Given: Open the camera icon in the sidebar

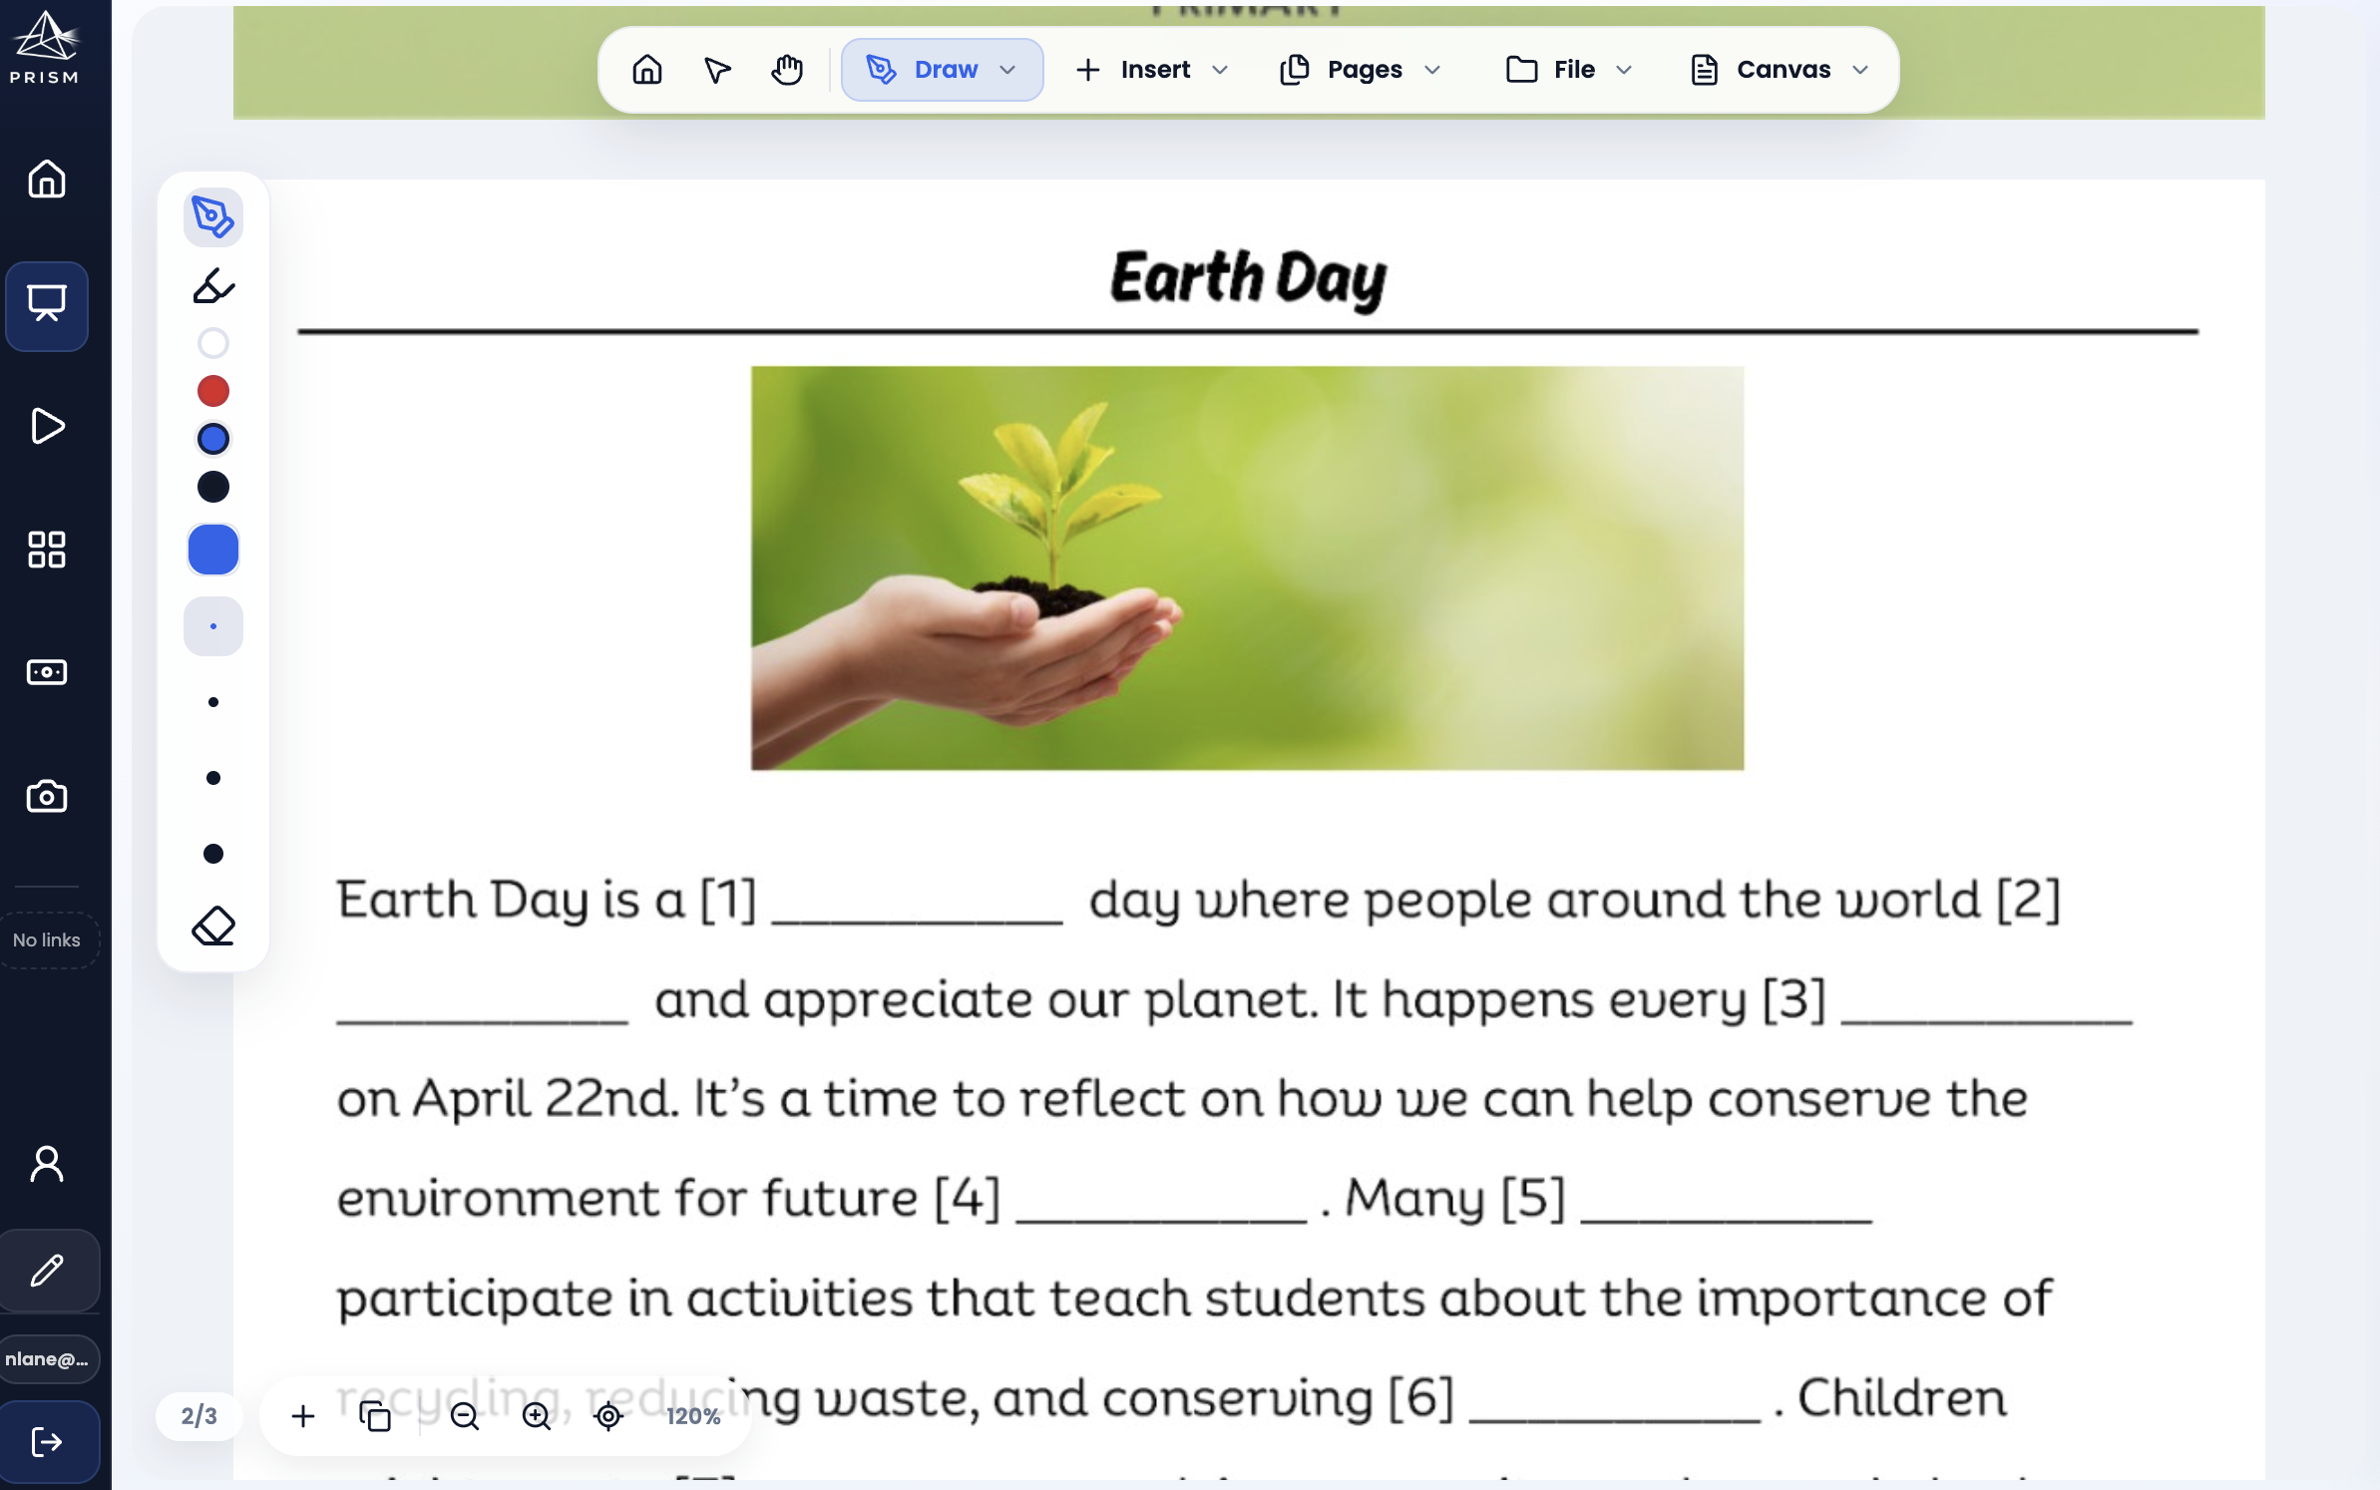Looking at the screenshot, I should [47, 796].
